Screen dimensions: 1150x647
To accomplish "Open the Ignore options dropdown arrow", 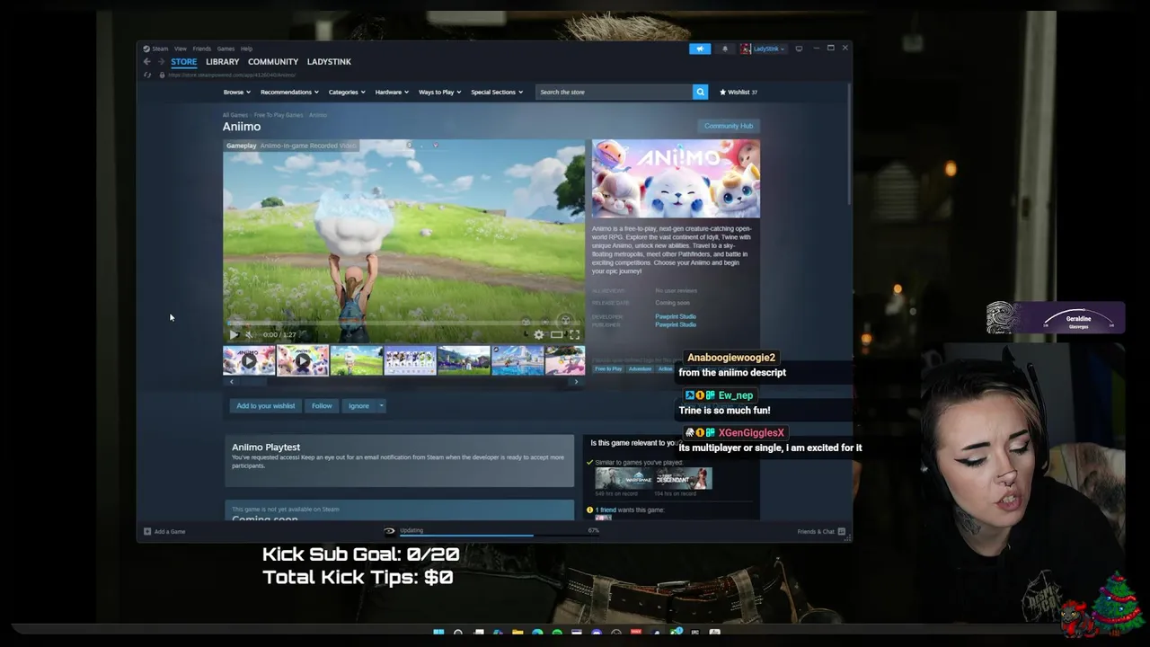I will coord(381,405).
